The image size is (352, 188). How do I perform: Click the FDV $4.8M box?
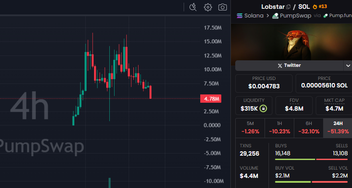pos(294,105)
